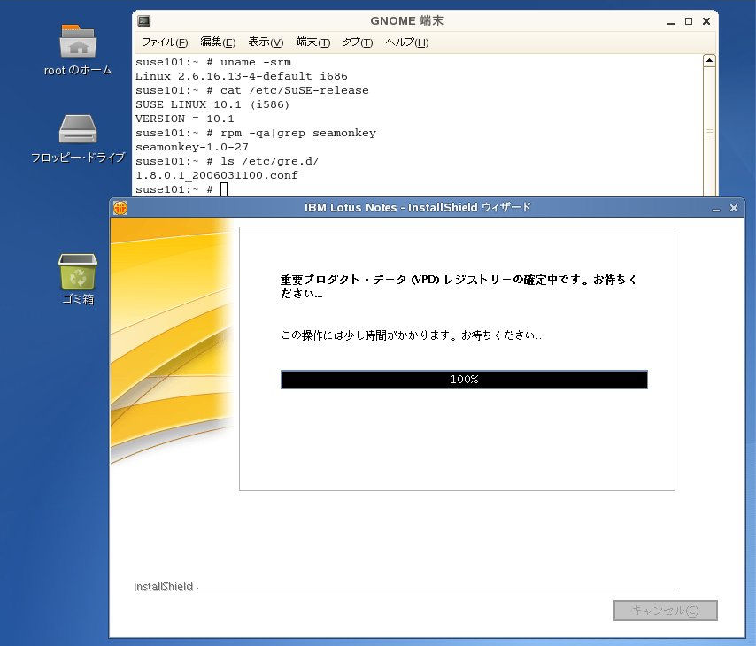756x646 pixels.
Task: Click the 'VERSION = 10.1' terminal line
Action: (x=185, y=119)
